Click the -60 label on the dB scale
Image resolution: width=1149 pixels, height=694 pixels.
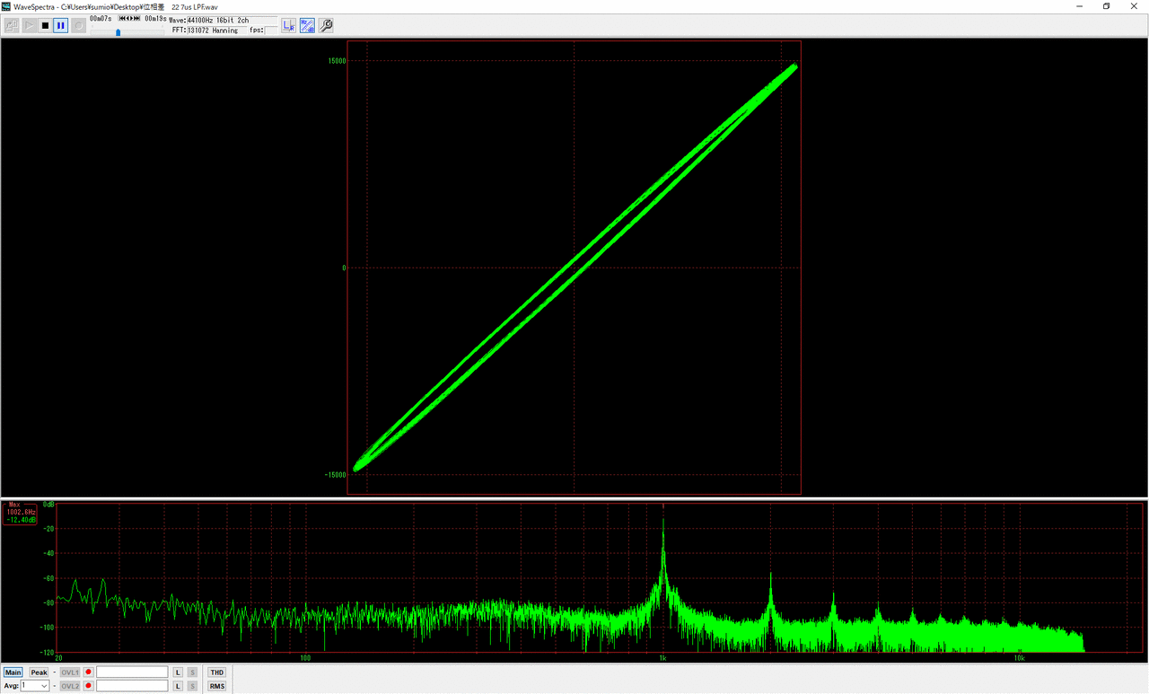coord(49,578)
